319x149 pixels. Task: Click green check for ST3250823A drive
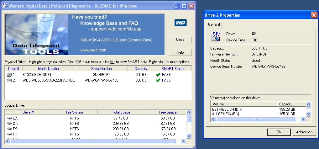(x=158, y=75)
